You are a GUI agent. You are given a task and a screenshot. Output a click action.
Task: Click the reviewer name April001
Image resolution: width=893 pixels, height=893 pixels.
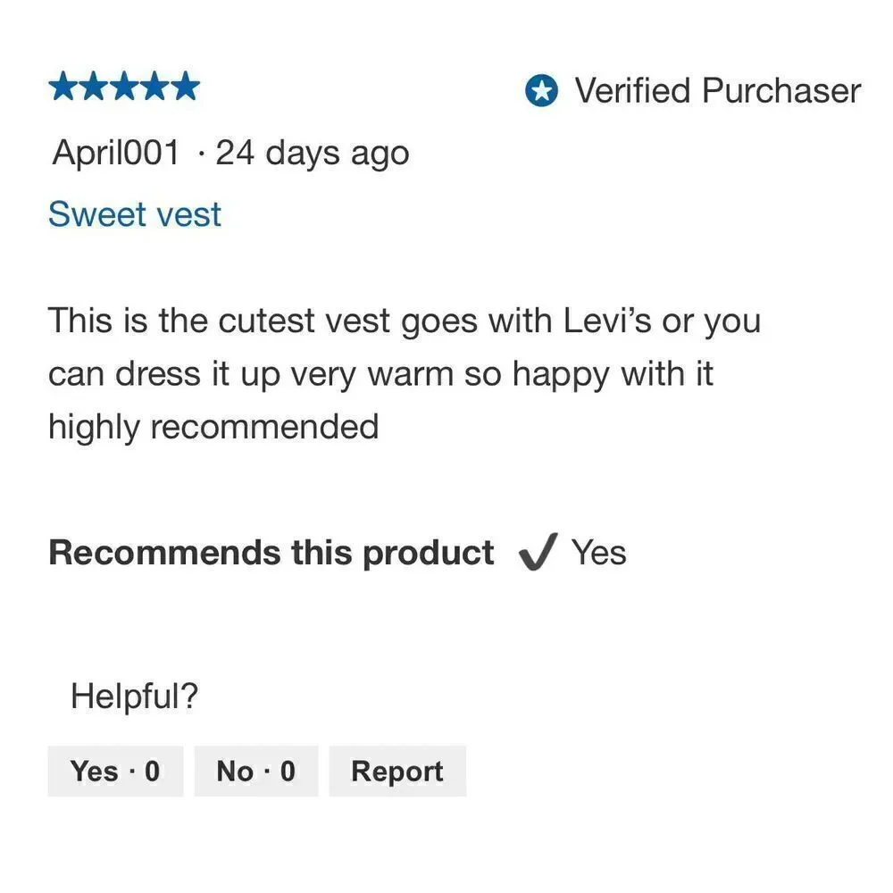[x=116, y=153]
